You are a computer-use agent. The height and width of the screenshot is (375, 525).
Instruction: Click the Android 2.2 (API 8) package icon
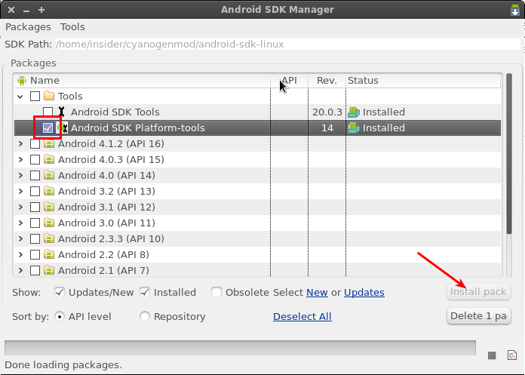[x=49, y=254]
